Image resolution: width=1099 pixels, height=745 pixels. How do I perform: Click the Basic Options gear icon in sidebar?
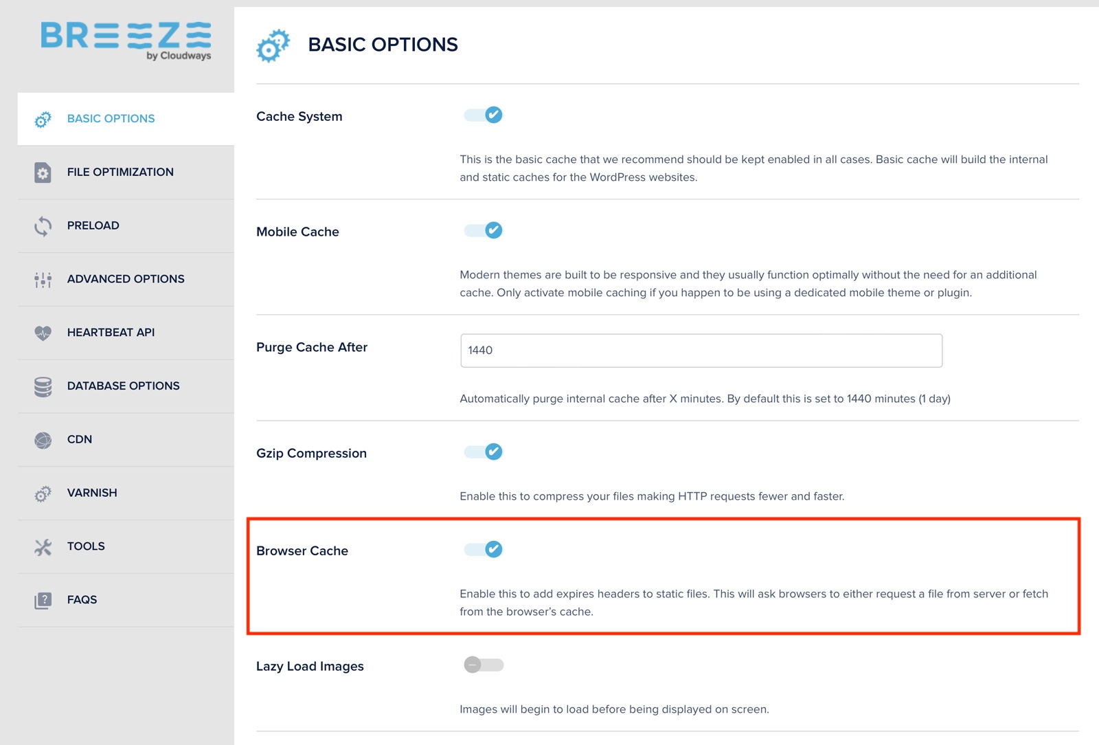pyautogui.click(x=43, y=120)
